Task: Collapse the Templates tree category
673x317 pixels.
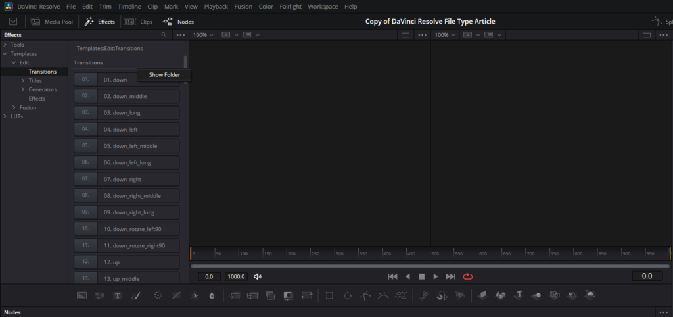Action: click(x=5, y=54)
